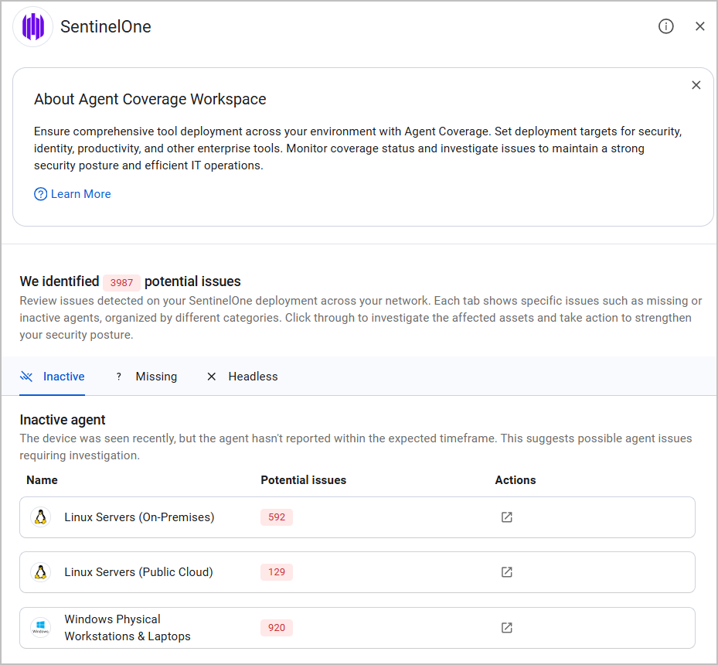Open the Learn More link
Screen dimensions: 718x665
(x=80, y=194)
